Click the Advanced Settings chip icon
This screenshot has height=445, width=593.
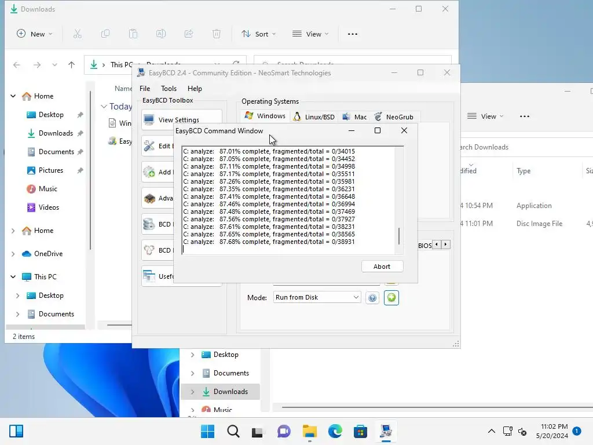149,198
